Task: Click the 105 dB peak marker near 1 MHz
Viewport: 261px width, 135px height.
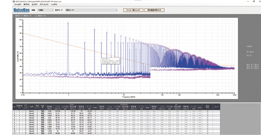Action: point(68,23)
